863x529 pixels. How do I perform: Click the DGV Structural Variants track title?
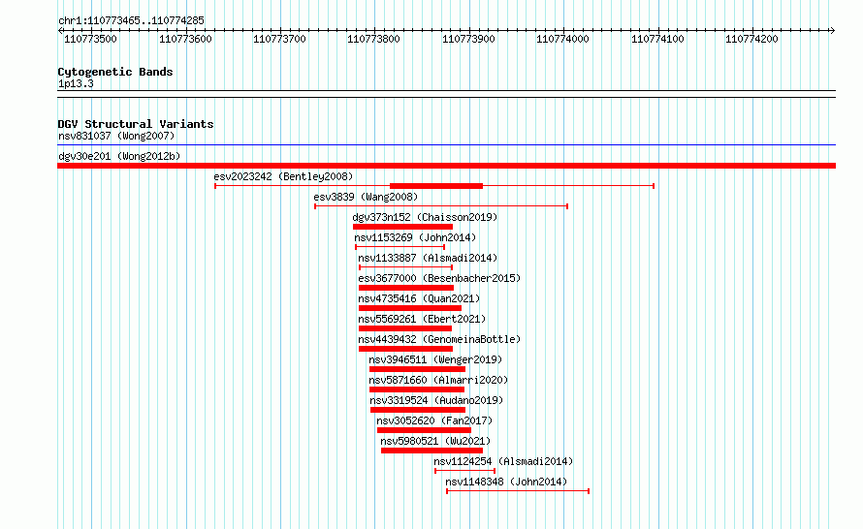(x=136, y=124)
